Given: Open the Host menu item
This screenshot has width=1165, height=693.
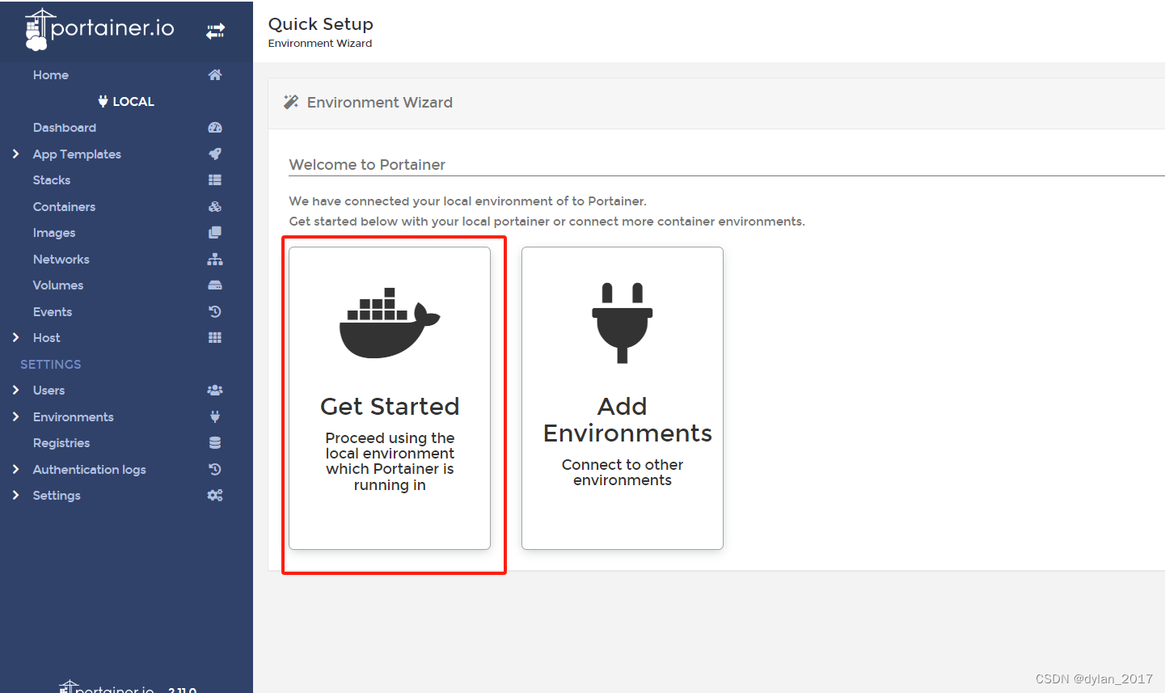Looking at the screenshot, I should pos(47,338).
